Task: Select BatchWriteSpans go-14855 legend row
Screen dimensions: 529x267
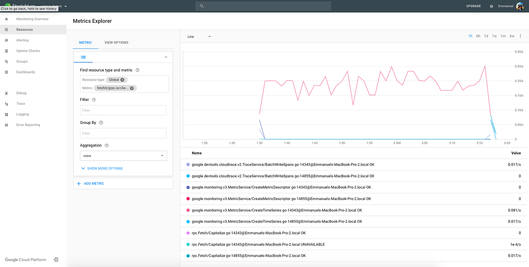Action: point(354,176)
